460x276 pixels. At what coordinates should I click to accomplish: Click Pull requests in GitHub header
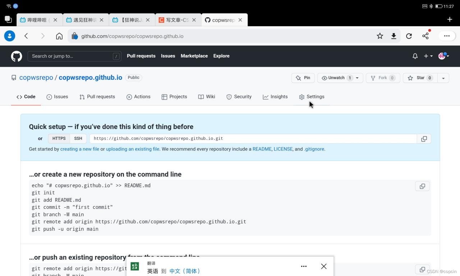141,56
